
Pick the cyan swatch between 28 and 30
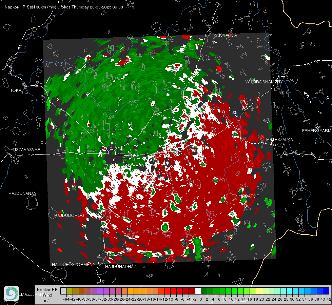[290, 291]
